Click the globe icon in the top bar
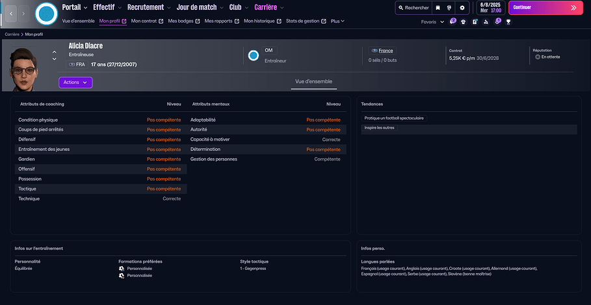591x305 pixels. [x=450, y=8]
